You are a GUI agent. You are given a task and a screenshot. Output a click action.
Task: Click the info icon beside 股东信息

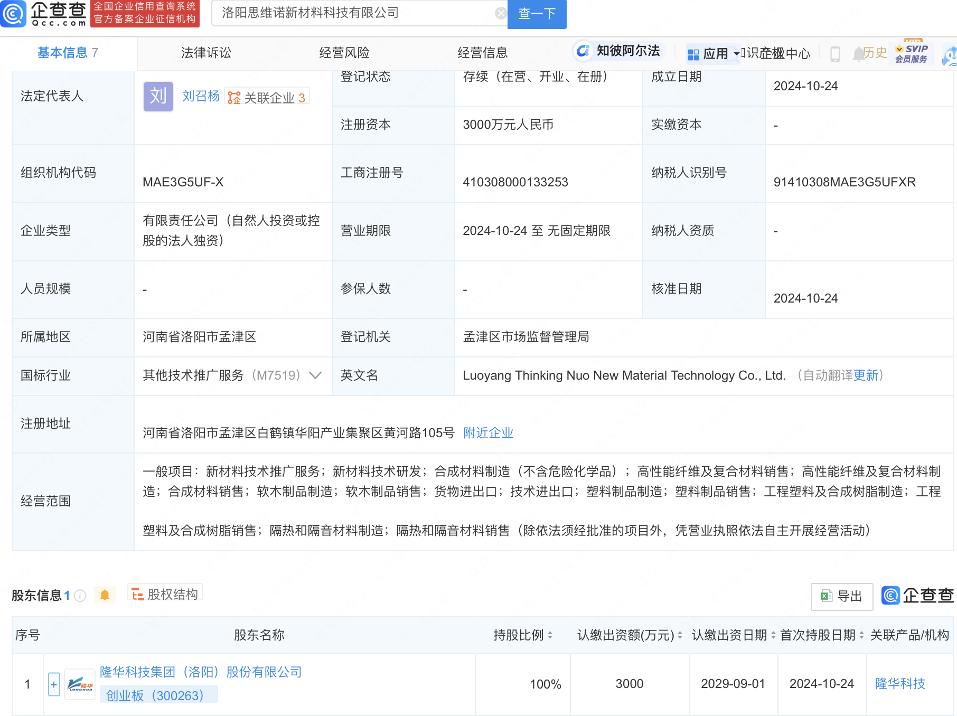point(80,596)
